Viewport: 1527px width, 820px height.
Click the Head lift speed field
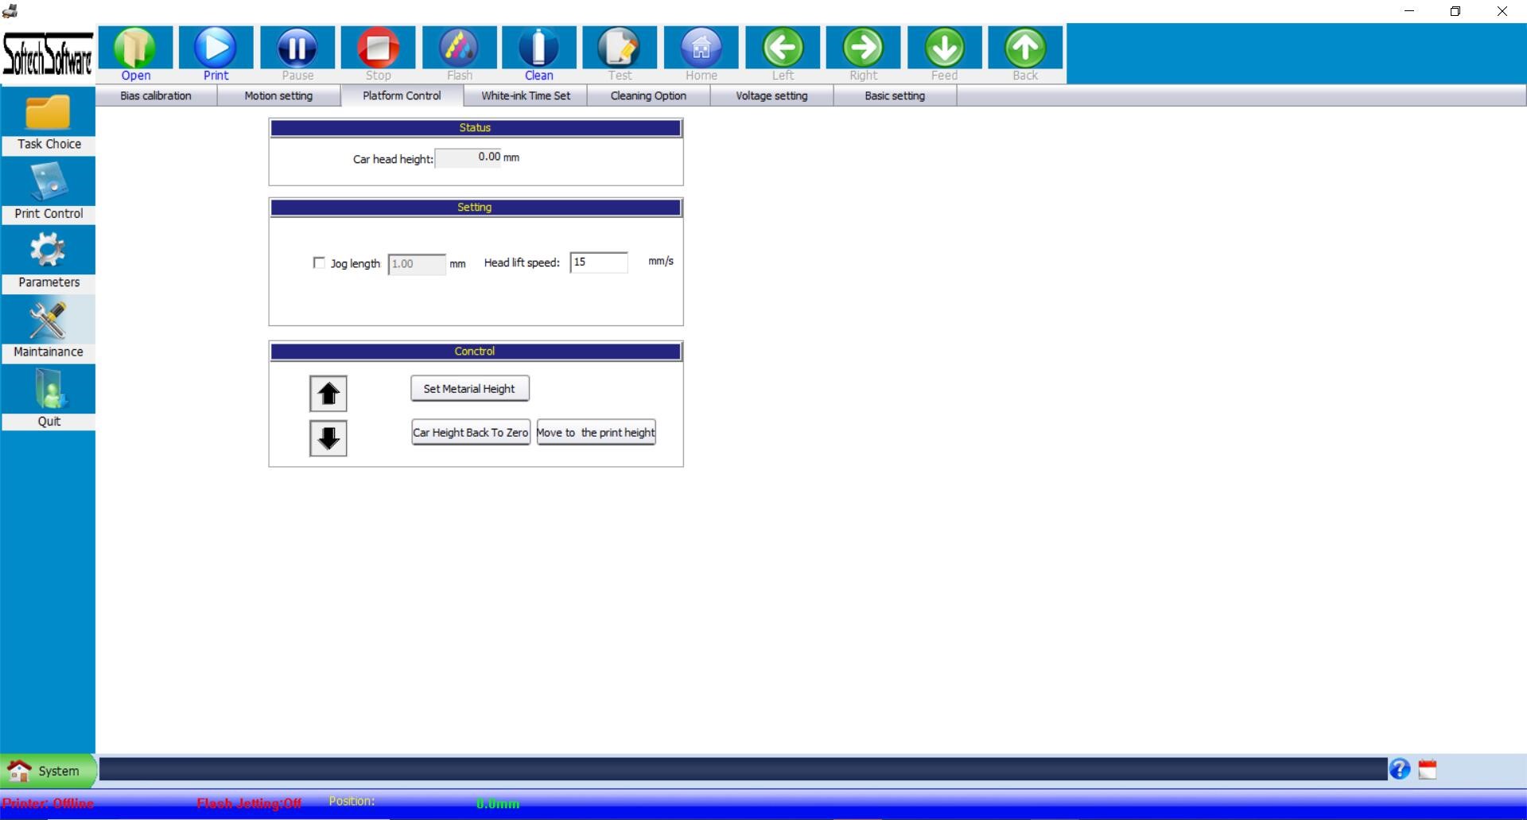(599, 262)
